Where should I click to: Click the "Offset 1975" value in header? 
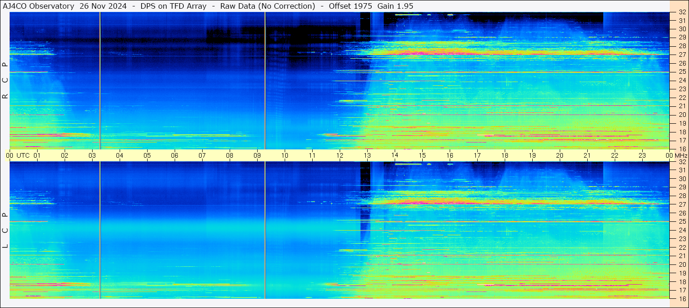point(350,6)
